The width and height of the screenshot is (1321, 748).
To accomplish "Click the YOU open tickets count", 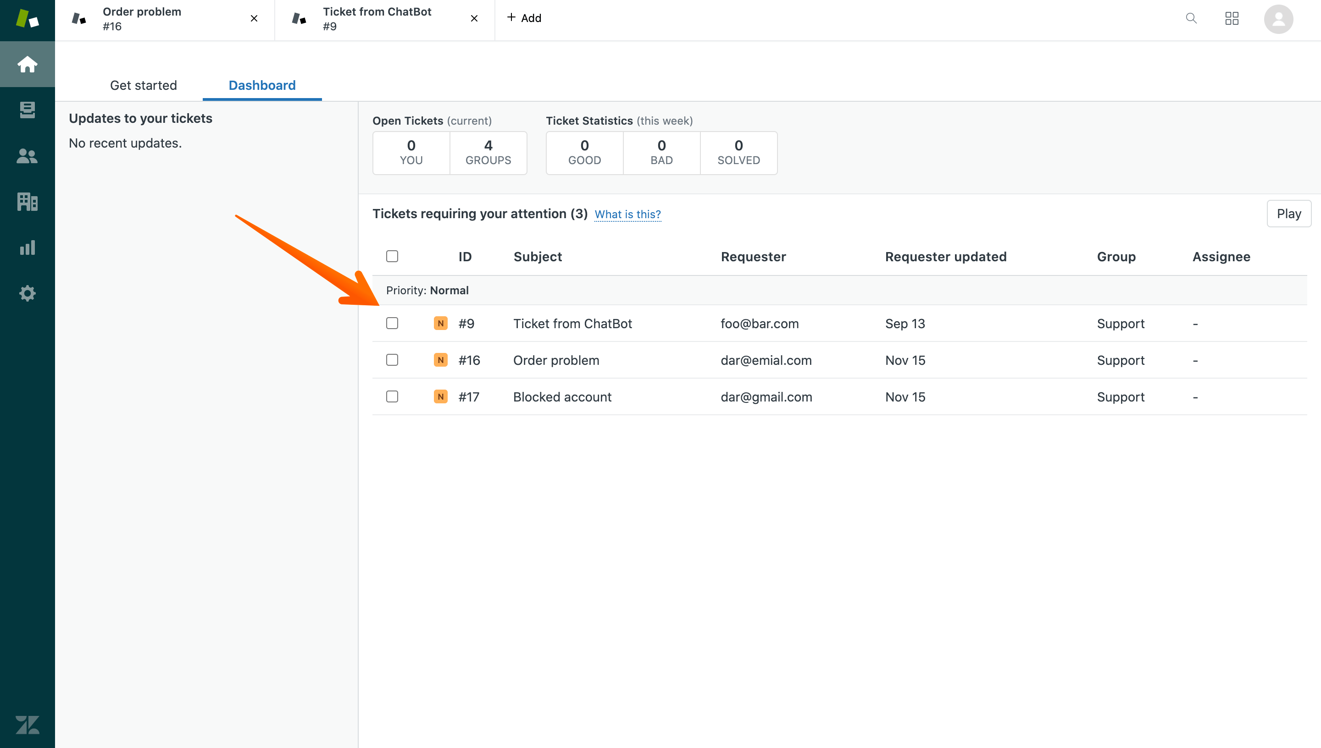I will point(411,153).
